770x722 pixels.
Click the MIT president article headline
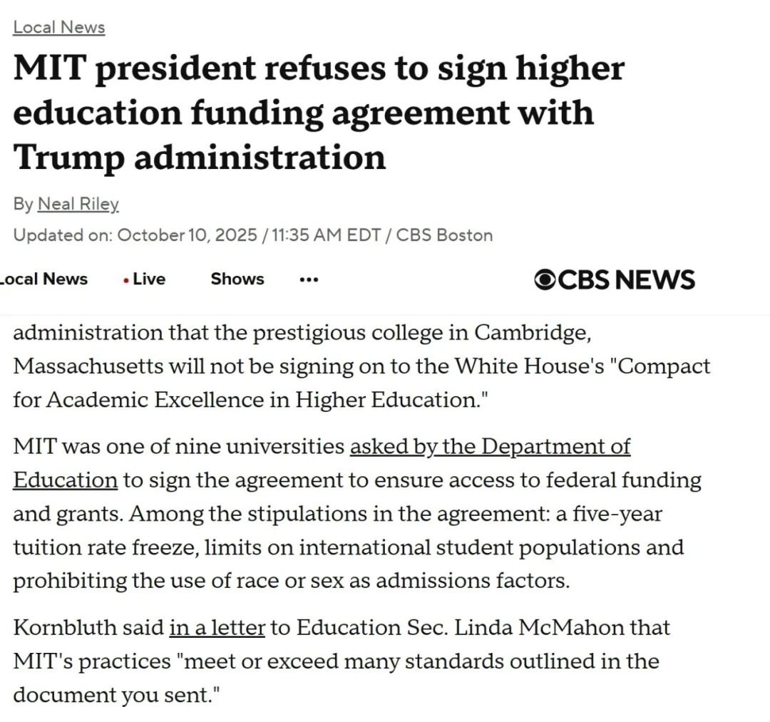(318, 112)
